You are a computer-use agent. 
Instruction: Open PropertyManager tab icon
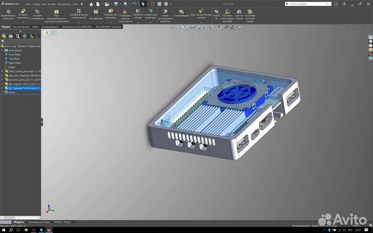click(11, 36)
